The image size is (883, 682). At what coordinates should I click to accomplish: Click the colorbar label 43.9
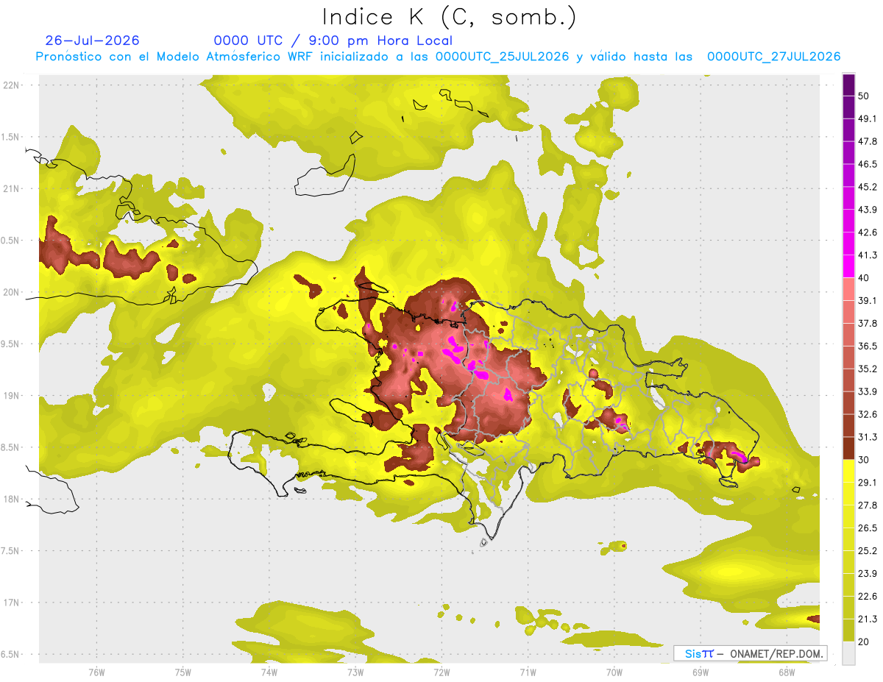868,210
